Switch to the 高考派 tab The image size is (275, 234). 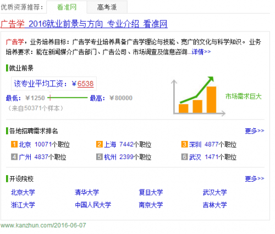pyautogui.click(x=107, y=7)
